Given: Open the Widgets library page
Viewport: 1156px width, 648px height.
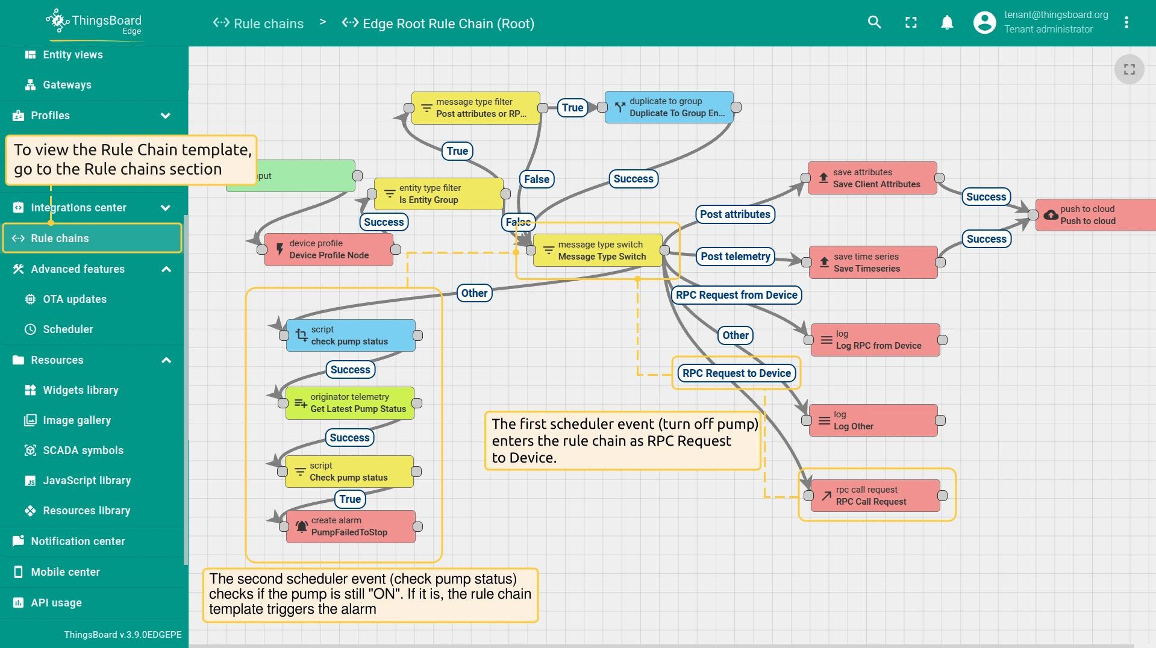Looking at the screenshot, I should coord(80,390).
